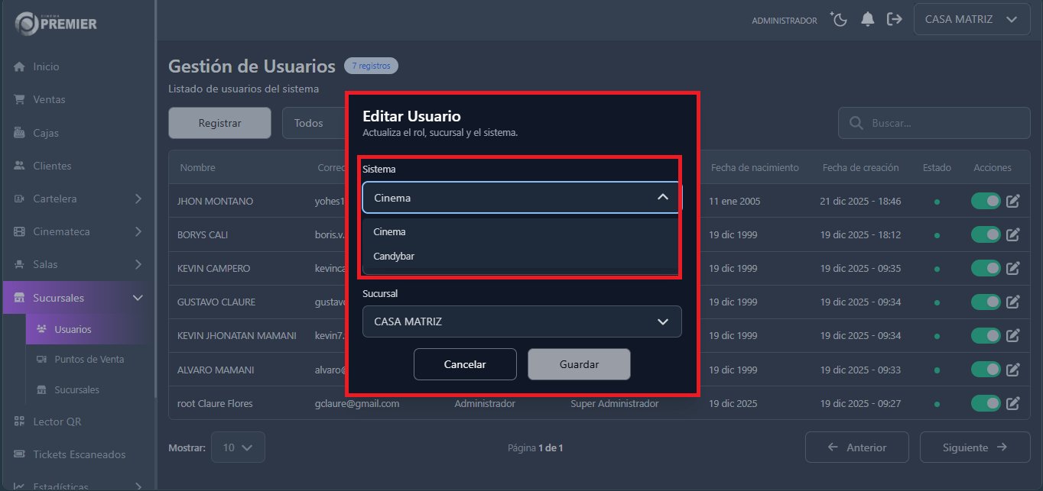1043x491 pixels.
Task: Save changes with the Guardar button
Action: [x=579, y=364]
